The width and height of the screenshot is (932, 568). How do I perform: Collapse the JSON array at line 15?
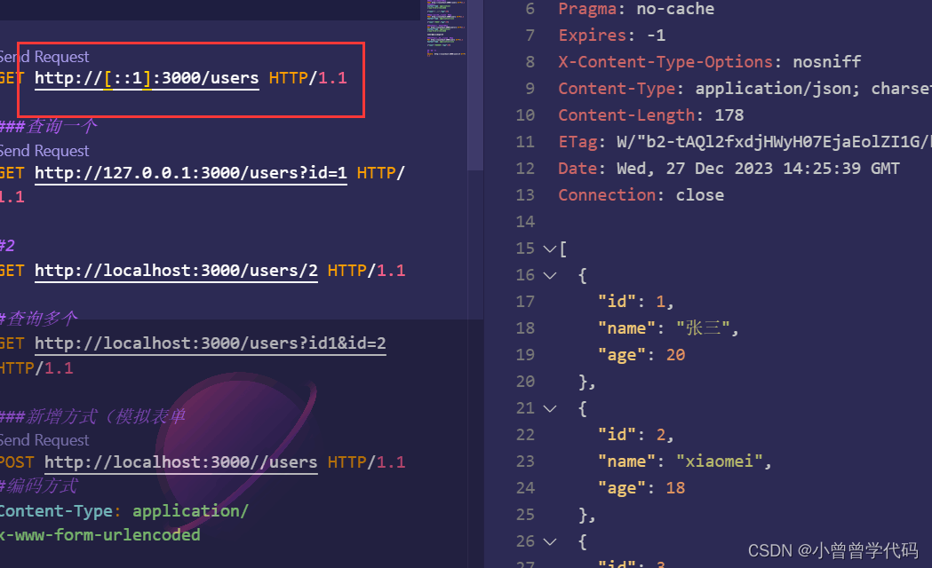(x=549, y=248)
